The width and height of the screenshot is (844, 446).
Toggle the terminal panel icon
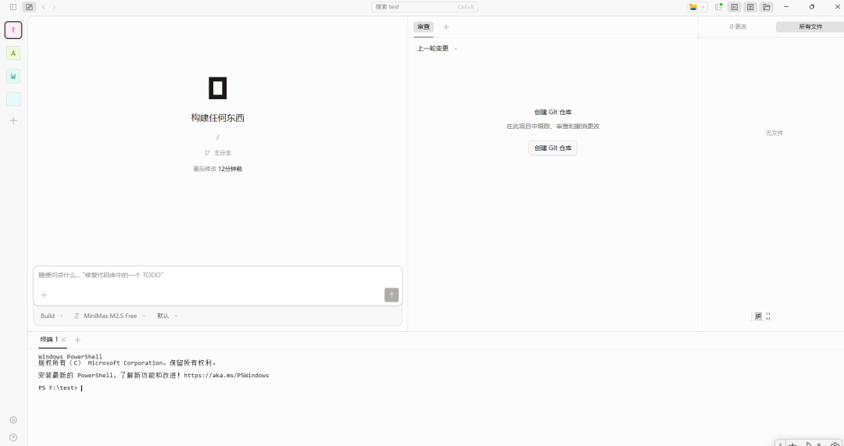(734, 7)
